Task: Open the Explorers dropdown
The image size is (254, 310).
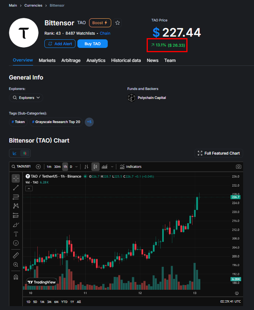Action: click(26, 98)
